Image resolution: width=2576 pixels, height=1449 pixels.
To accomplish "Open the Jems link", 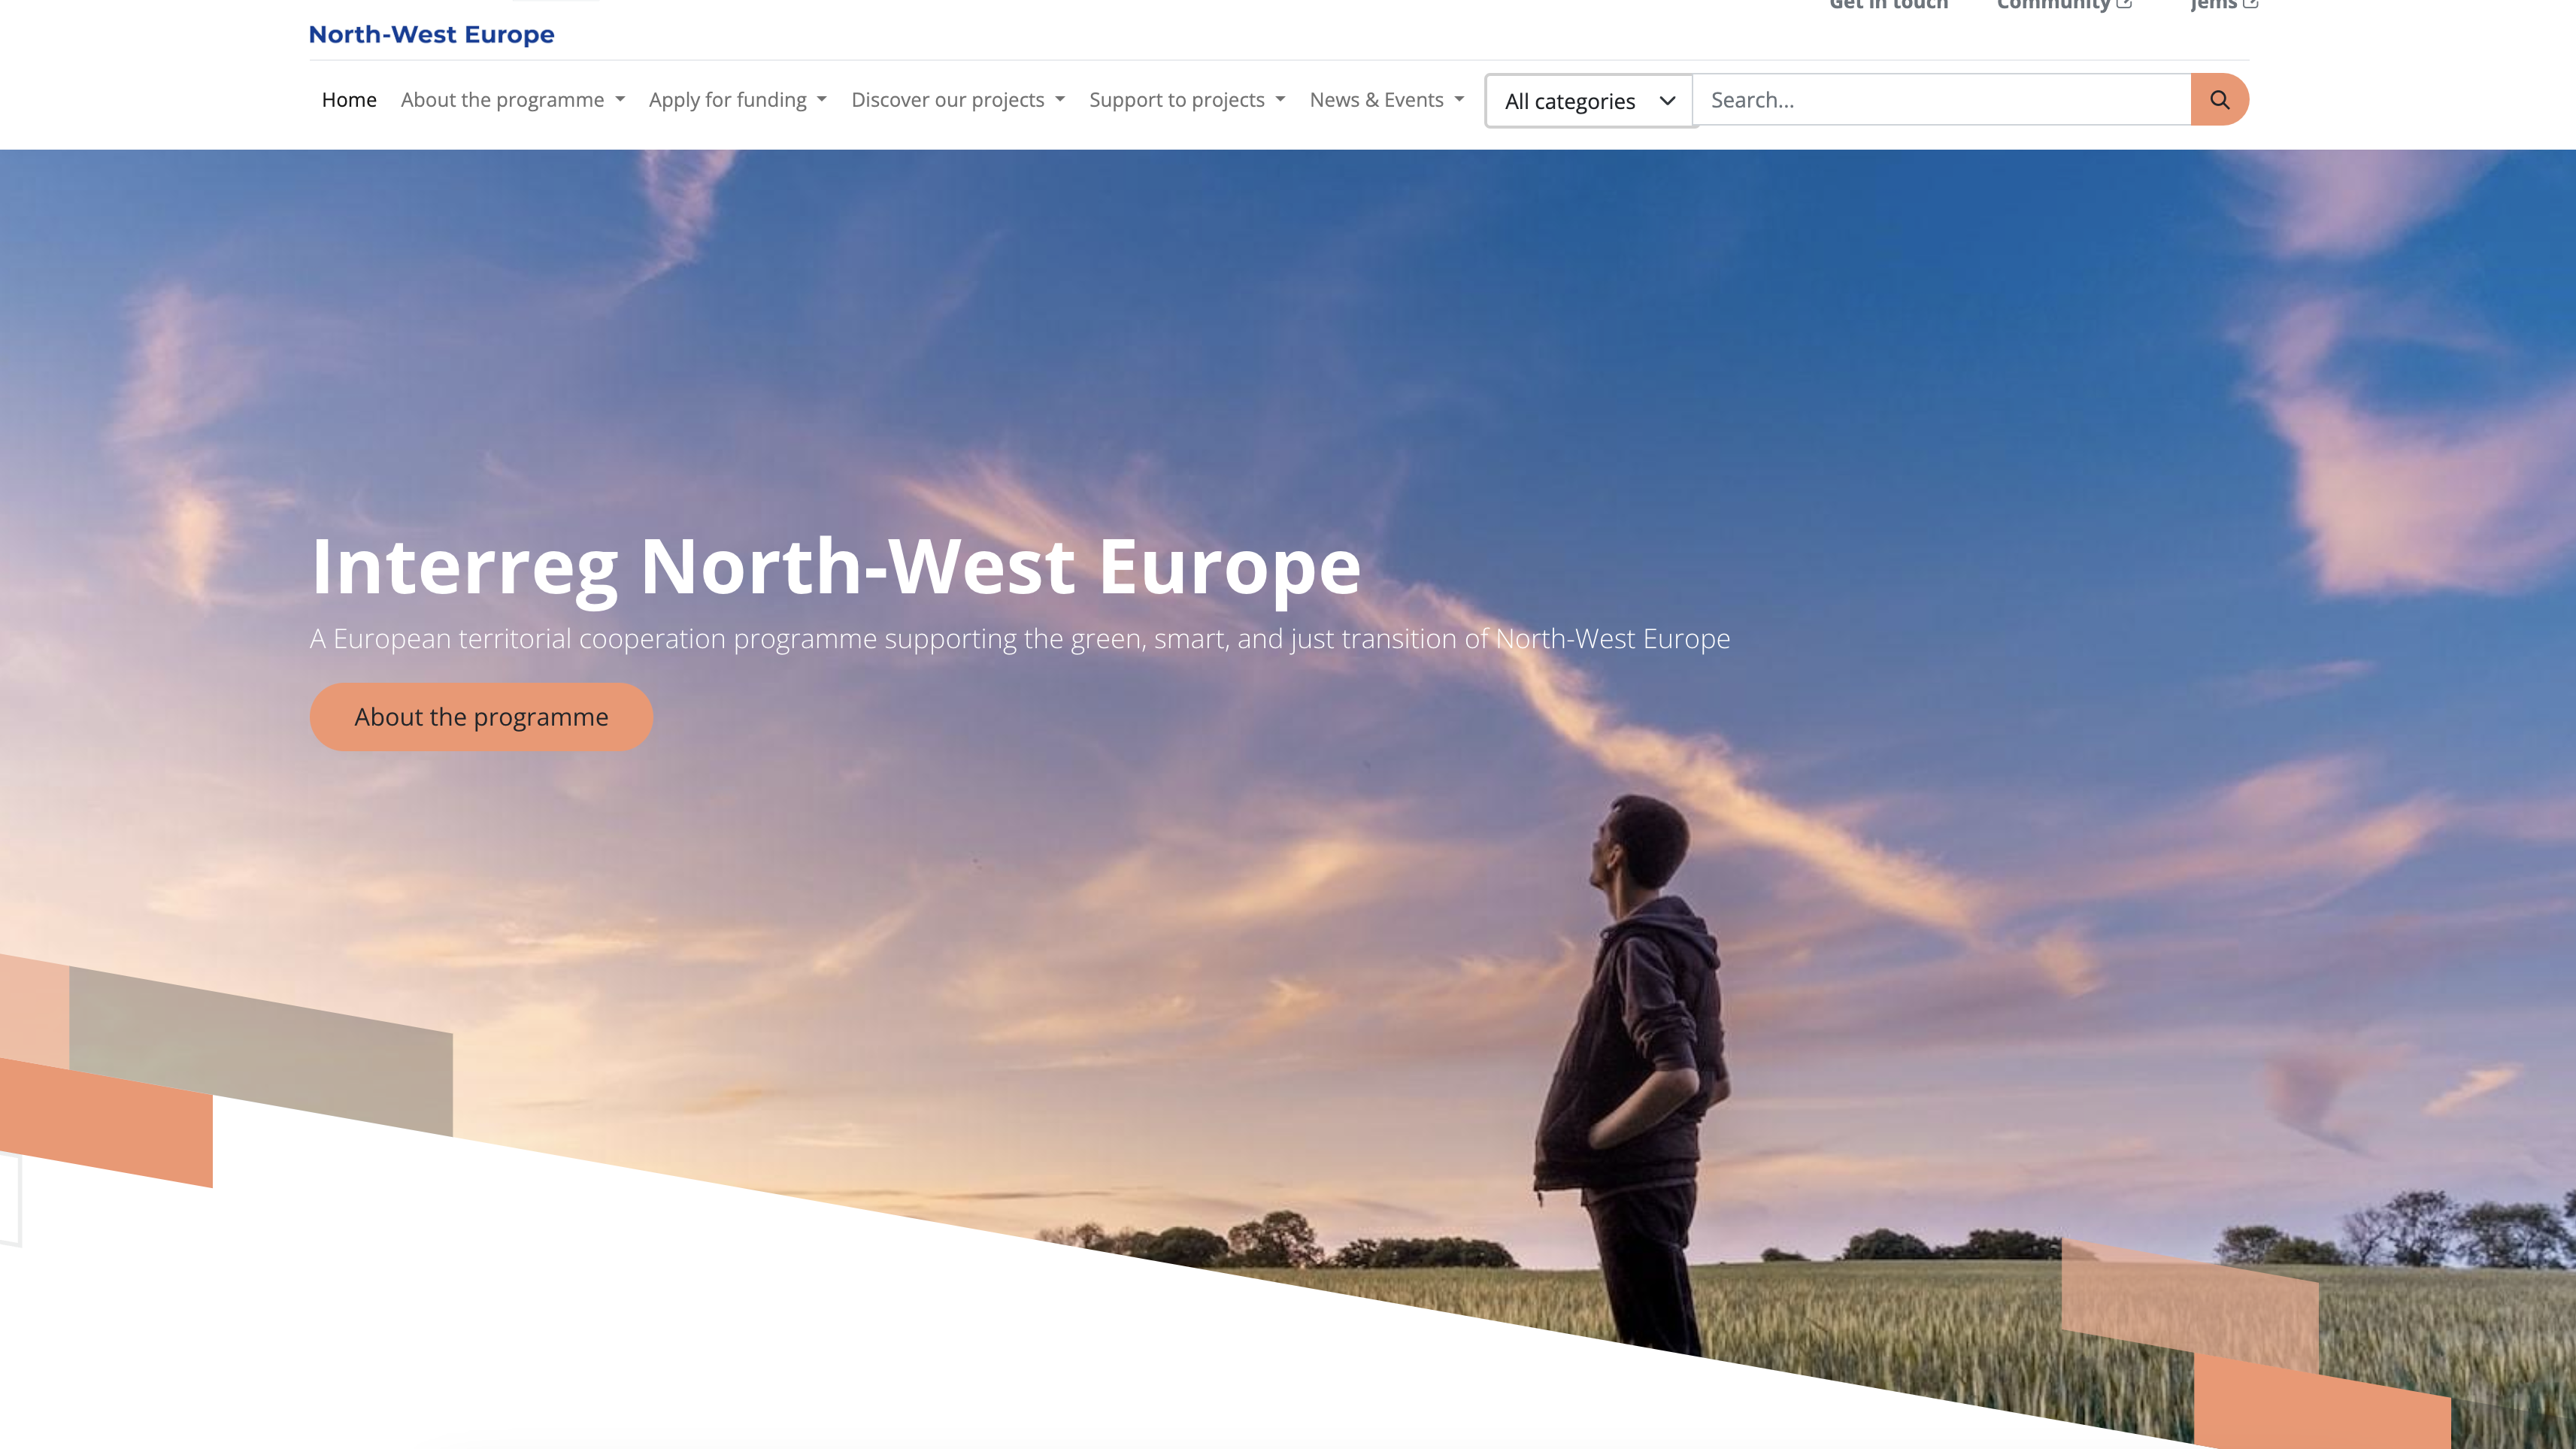I will coord(2213,4).
